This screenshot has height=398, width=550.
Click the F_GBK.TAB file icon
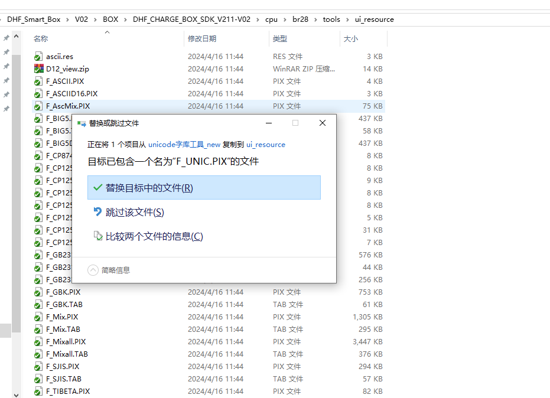pyautogui.click(x=38, y=304)
